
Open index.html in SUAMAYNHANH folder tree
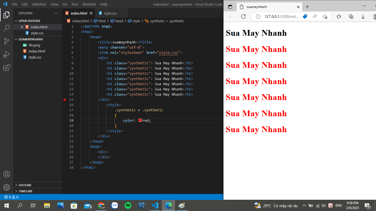(37, 51)
